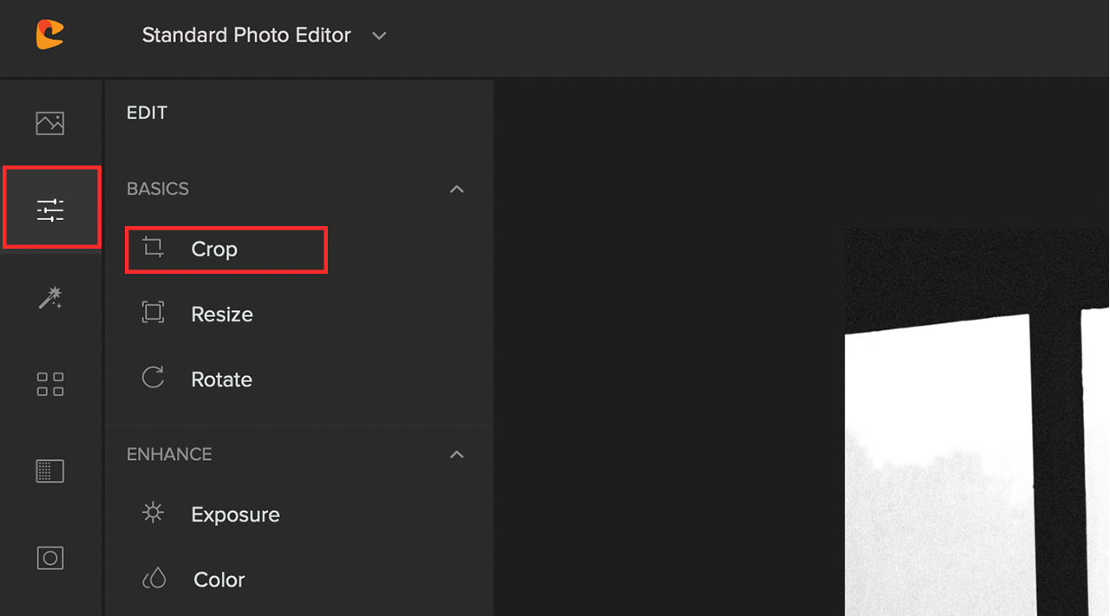Open the Crop tool

tap(213, 250)
